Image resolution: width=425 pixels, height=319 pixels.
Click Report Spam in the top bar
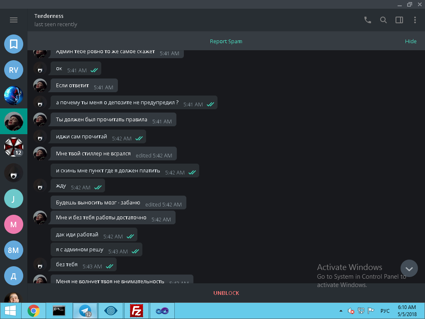[226, 41]
